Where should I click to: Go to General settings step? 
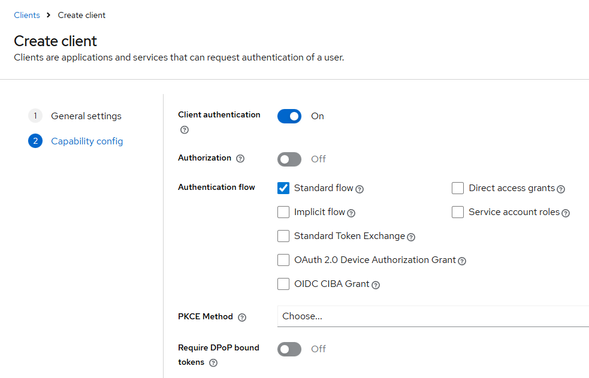coord(86,116)
